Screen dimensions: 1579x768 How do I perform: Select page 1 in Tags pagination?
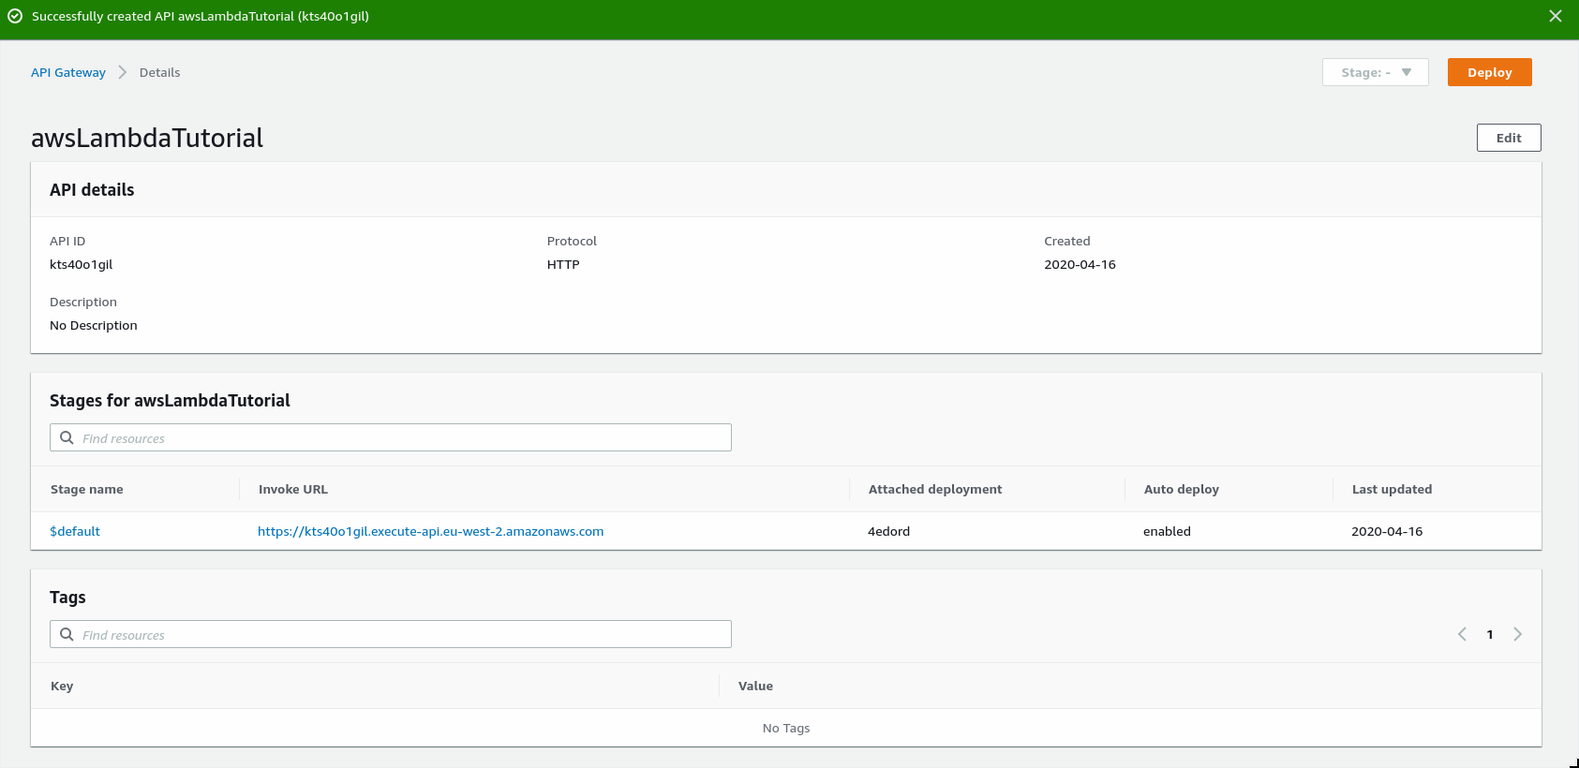tap(1490, 635)
